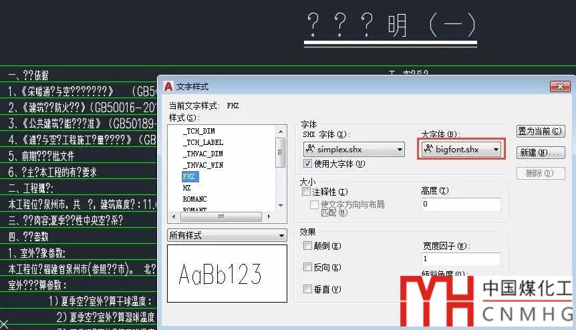Toggle the 使用大字体 checkbox
This screenshot has height=330, width=576.
point(307,164)
